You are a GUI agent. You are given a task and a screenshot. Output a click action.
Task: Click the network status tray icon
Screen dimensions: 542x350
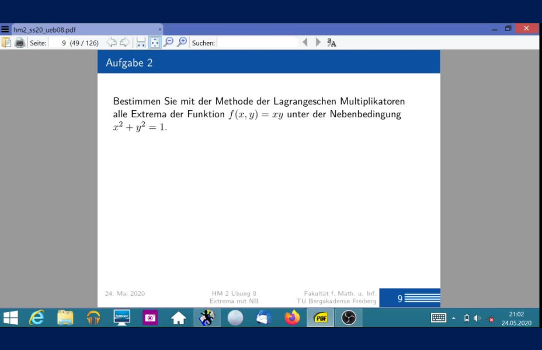(x=490, y=318)
